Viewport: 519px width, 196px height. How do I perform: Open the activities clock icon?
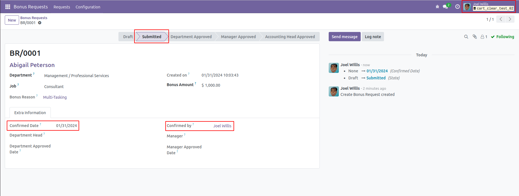click(458, 7)
